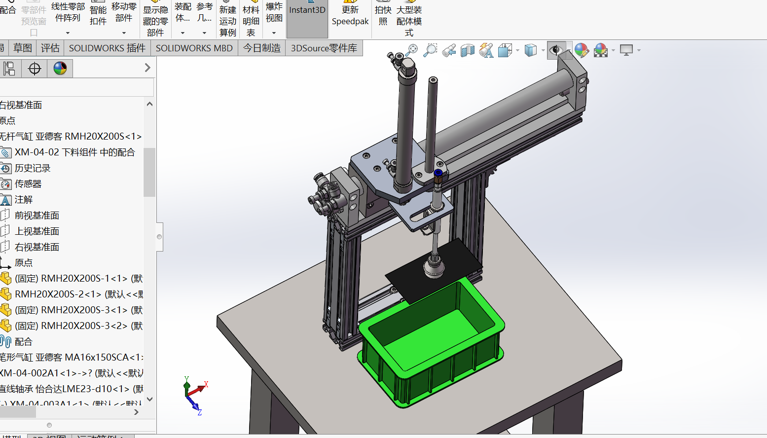Click the tree horizontal scroll right arrow

(137, 412)
